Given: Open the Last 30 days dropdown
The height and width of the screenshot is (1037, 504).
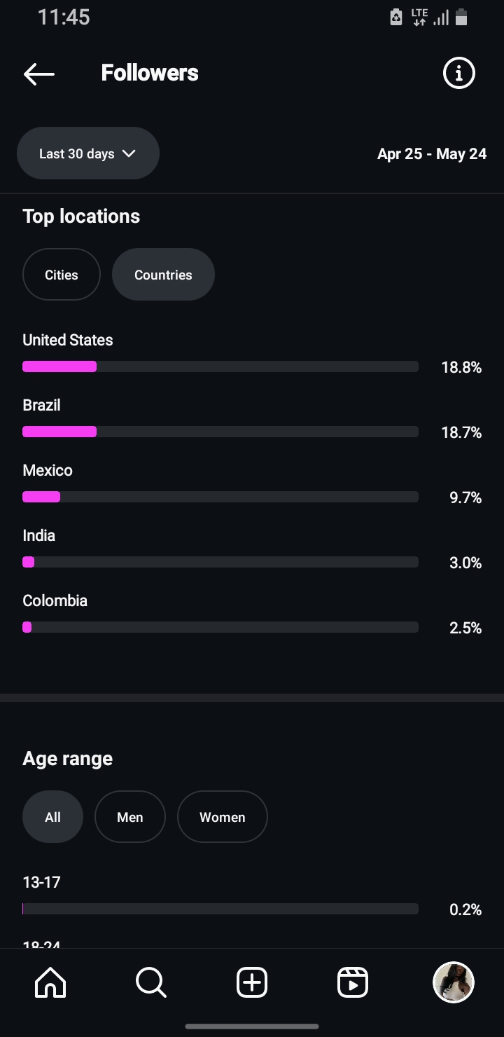Looking at the screenshot, I should [88, 153].
